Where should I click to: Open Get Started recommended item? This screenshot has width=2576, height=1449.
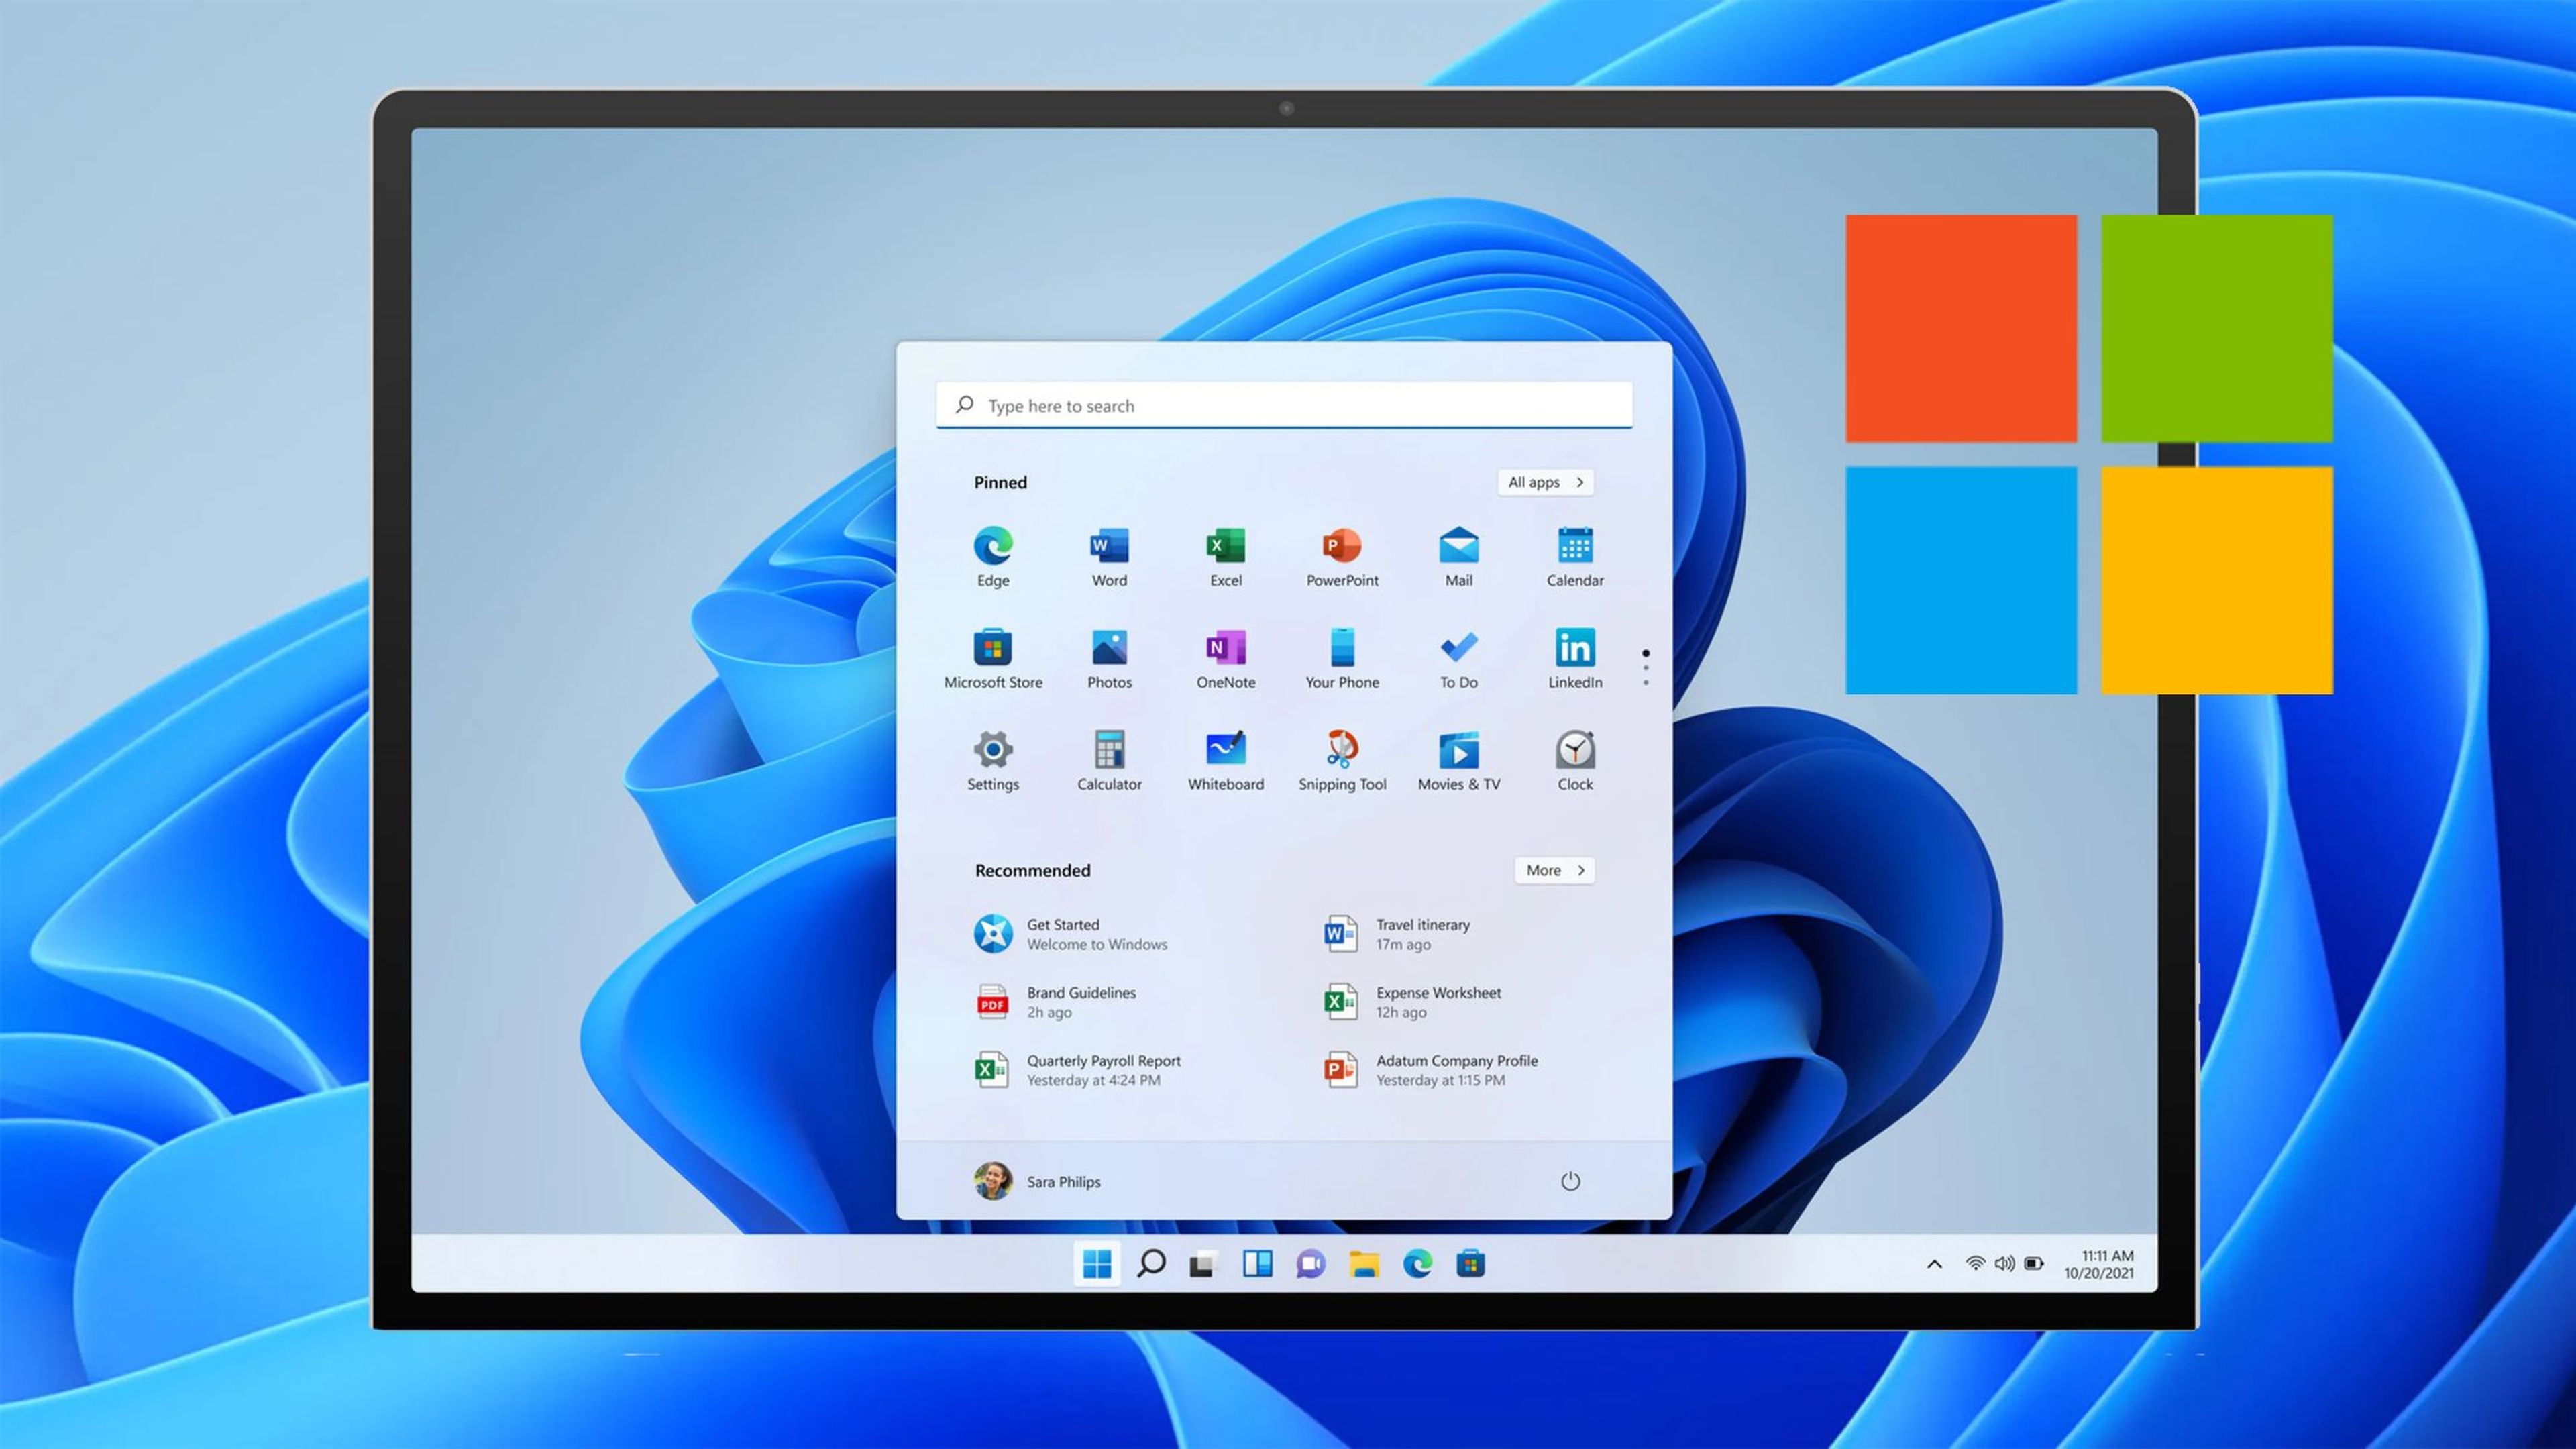pyautogui.click(x=1071, y=934)
